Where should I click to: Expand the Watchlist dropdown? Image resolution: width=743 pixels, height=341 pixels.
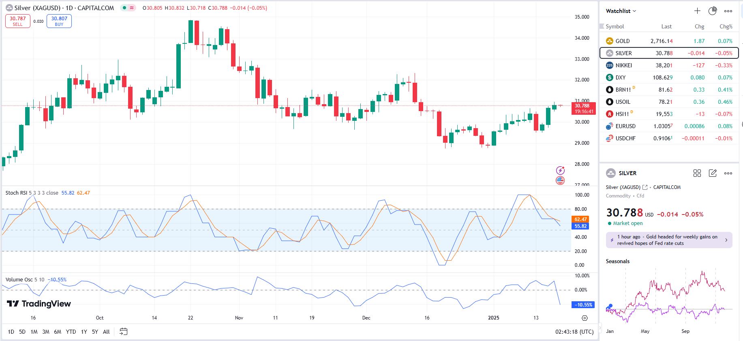tap(621, 11)
